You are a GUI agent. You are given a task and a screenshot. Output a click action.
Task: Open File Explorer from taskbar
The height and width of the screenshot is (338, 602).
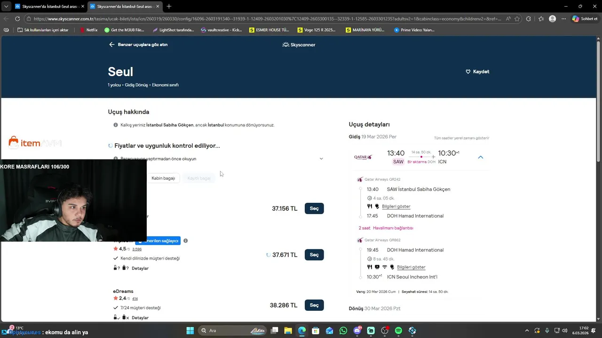coord(288,330)
